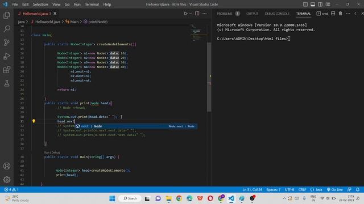Open the Selection menu

tap(40, 5)
